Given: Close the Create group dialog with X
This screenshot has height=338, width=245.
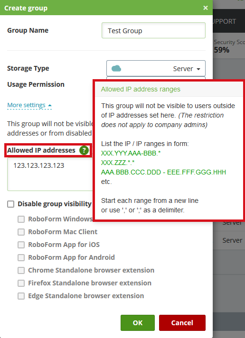Looking at the screenshot, I should pos(206,8).
